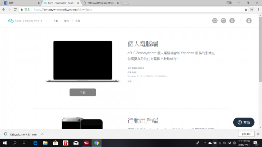The width and height of the screenshot is (262, 147).
Task: Open the red gift box app on the taskbar
Action: click(x=65, y=143)
